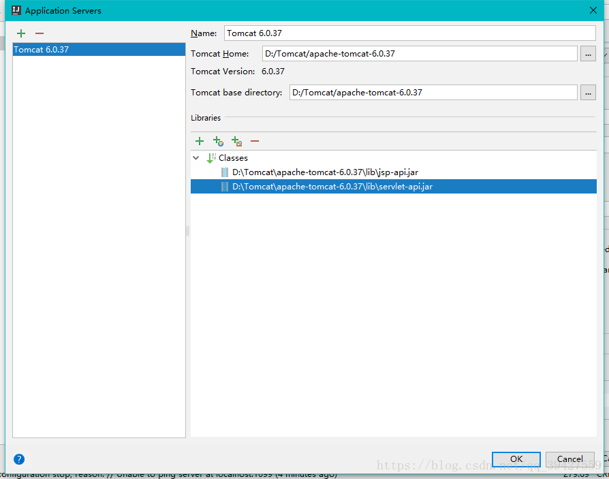Cancel the Application Servers dialog

[x=569, y=459]
